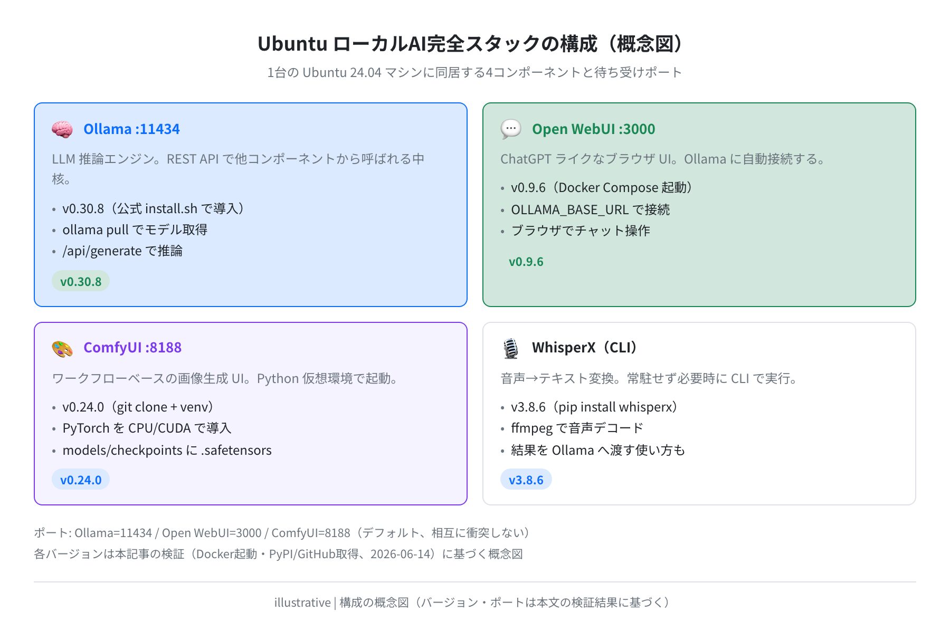Click bullet 結果を Ollama へ渡す使い方も
The width and height of the screenshot is (950, 631).
click(598, 450)
